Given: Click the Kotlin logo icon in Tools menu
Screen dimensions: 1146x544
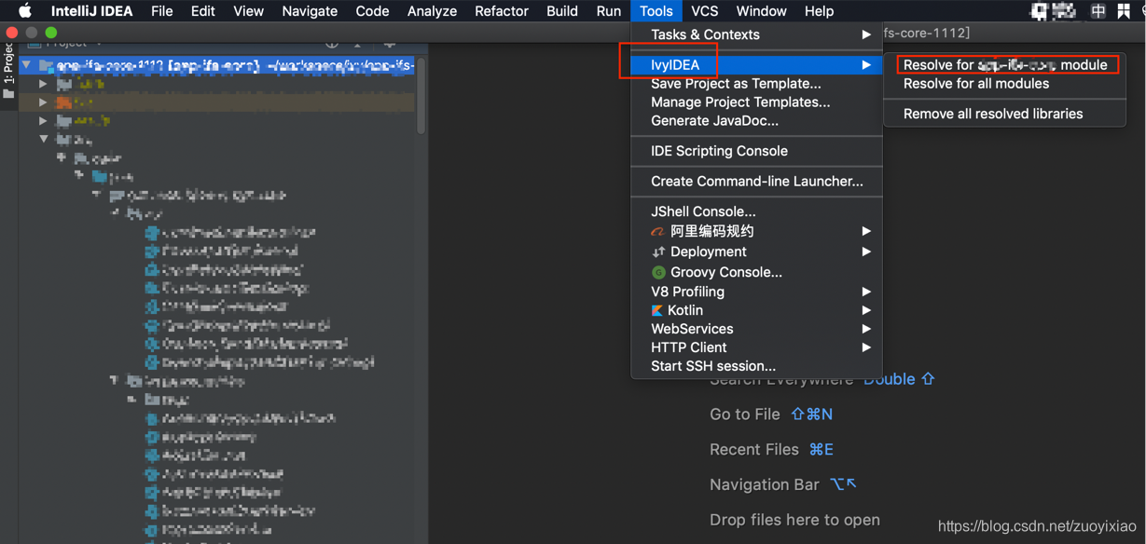Looking at the screenshot, I should [x=657, y=310].
